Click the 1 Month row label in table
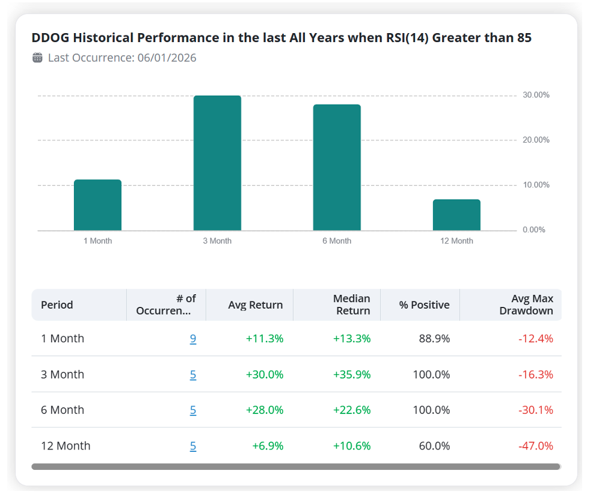The image size is (602, 497). point(63,338)
